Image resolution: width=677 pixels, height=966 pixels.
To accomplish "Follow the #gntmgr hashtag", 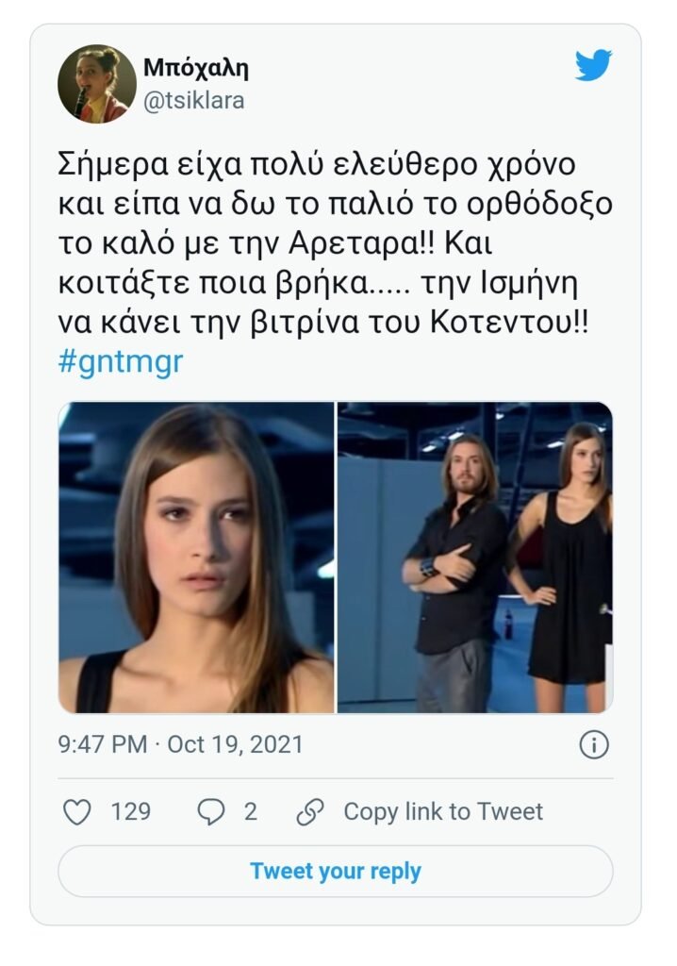I will point(121,363).
